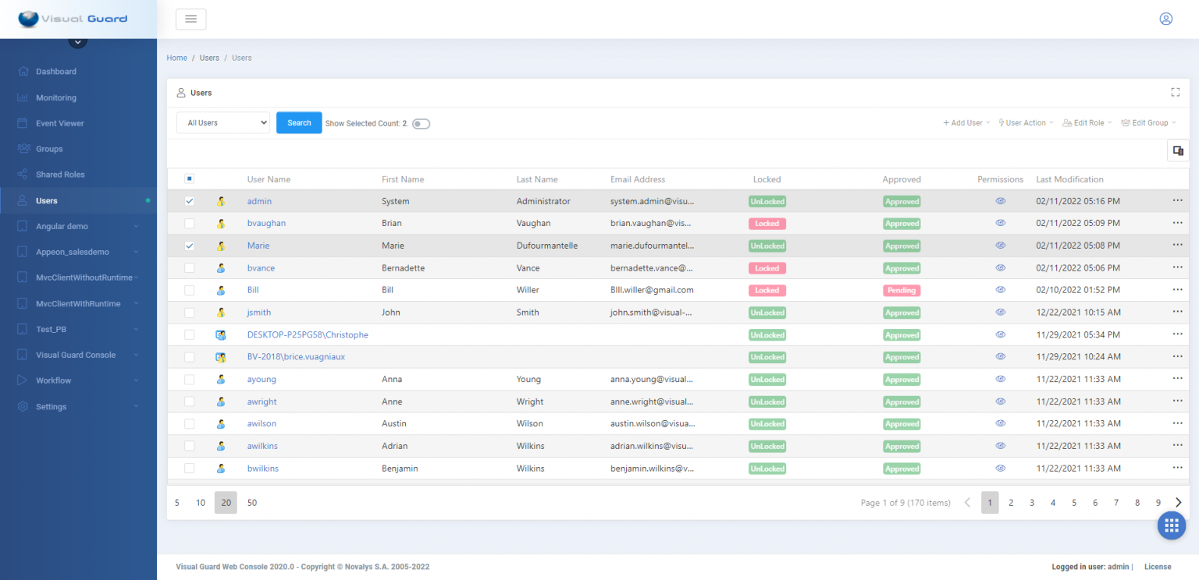Click the user icon beside Marie
Screen dimensions: 1199x580
tap(221, 246)
